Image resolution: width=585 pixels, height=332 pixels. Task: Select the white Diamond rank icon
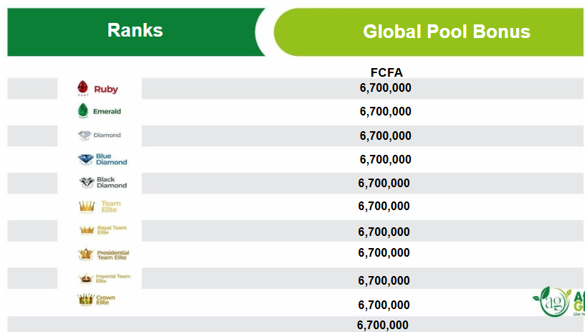[85, 135]
